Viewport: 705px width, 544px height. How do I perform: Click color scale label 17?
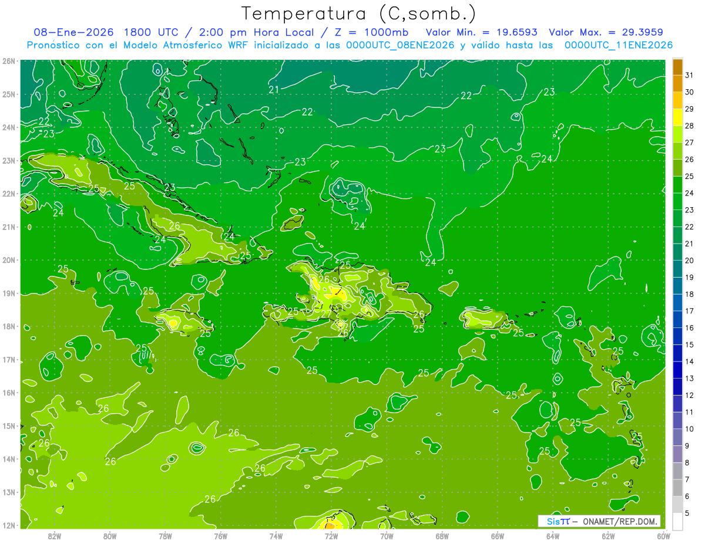click(690, 310)
